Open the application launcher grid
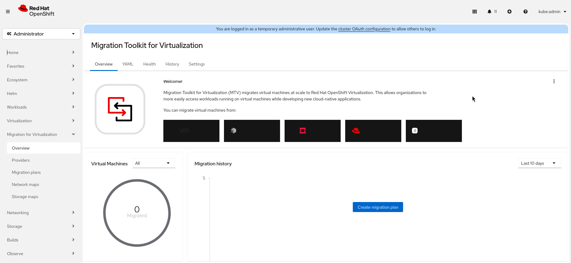The width and height of the screenshot is (571, 263). click(475, 12)
